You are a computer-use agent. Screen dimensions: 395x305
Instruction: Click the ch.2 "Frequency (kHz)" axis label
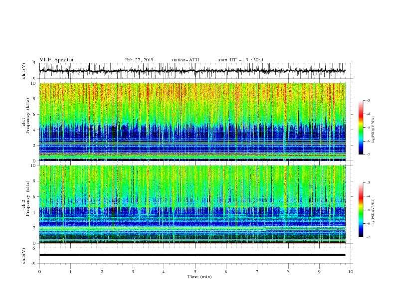28,198
